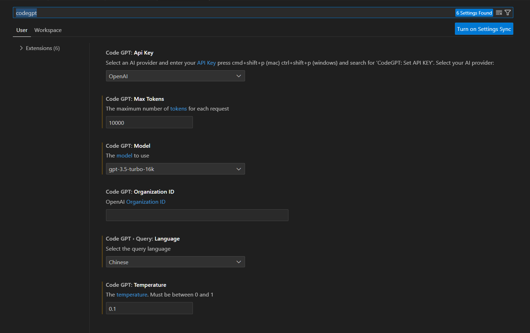Open the temperature link
530x333 pixels.
[x=132, y=295]
